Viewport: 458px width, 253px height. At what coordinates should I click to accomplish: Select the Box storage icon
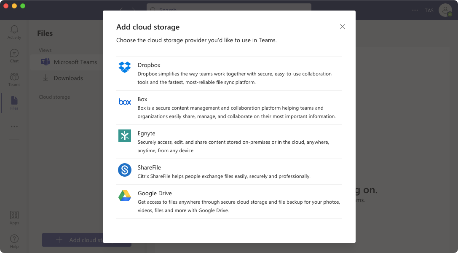125,101
